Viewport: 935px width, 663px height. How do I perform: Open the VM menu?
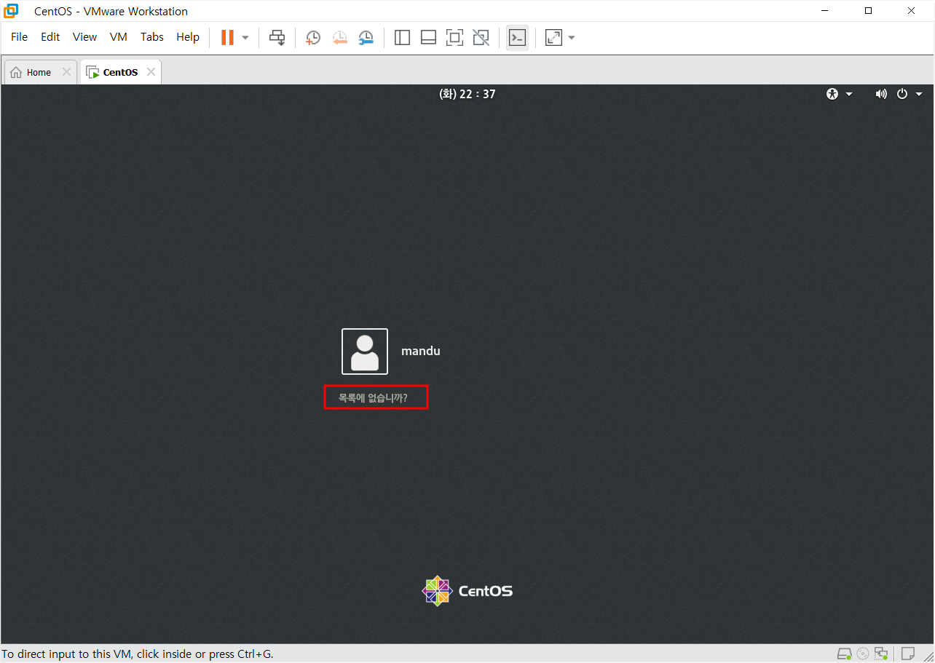118,37
